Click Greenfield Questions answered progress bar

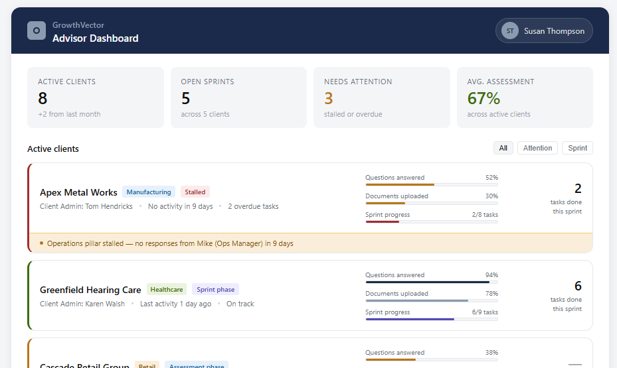click(432, 282)
